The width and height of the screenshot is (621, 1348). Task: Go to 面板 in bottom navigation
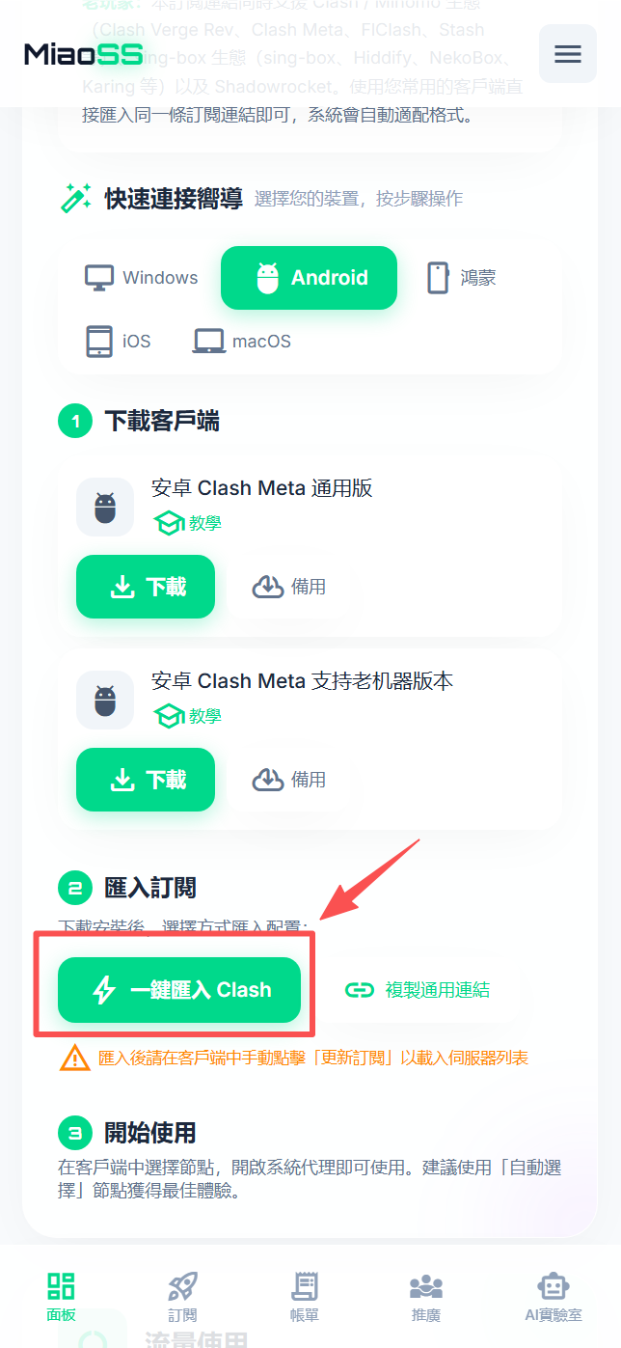click(x=61, y=1297)
